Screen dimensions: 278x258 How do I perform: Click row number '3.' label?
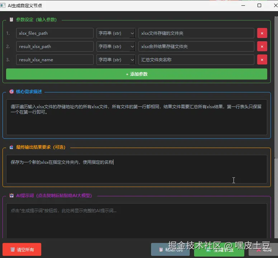8,60
